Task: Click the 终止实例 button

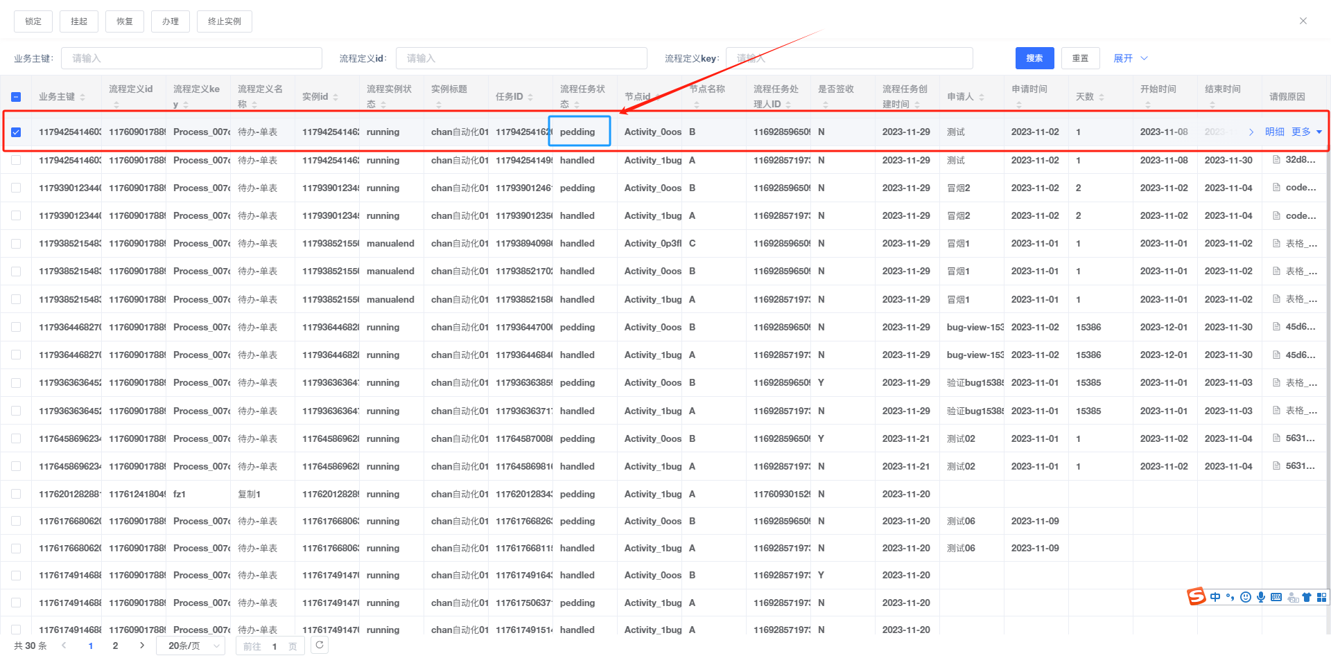Action: point(224,21)
